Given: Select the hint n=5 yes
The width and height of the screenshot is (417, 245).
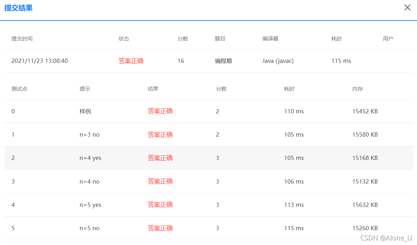Looking at the screenshot, I should click(91, 205).
